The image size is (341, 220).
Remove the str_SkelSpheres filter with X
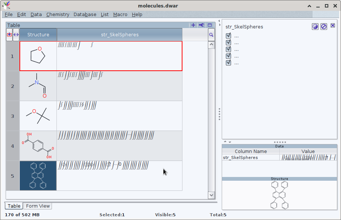[x=332, y=26]
